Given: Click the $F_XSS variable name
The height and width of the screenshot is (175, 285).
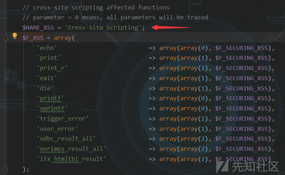Looking at the screenshot, I should 33,38.
